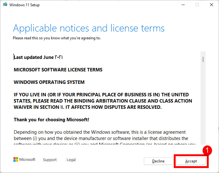Click 'WINDOWS OPERATING SYSTEM' heading
This screenshot has width=219, height=173.
tap(49, 82)
